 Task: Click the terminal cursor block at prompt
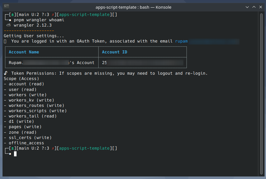tap(15, 154)
